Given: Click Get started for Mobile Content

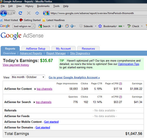Looking at the screenshot, I should [51, 122].
